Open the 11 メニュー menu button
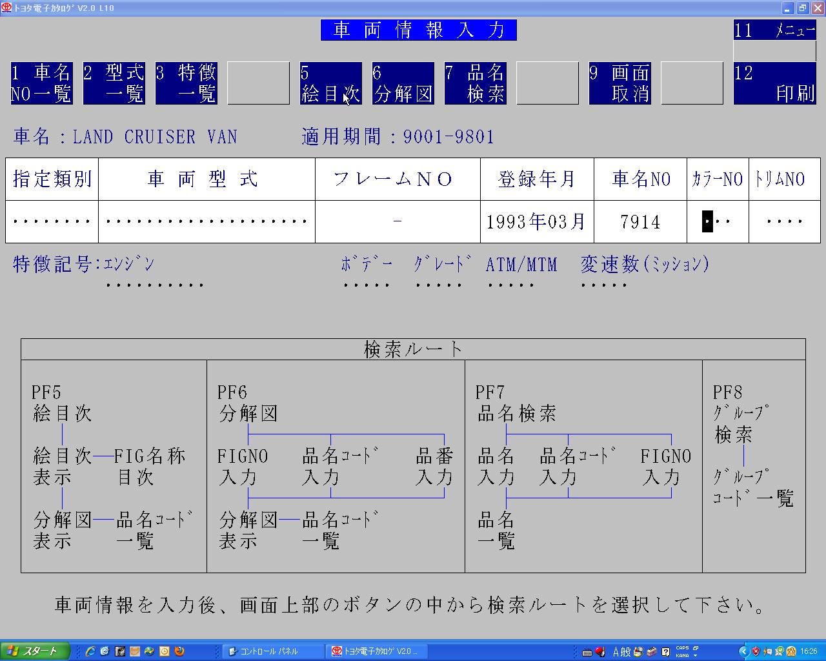The image size is (826, 661). pyautogui.click(x=775, y=30)
